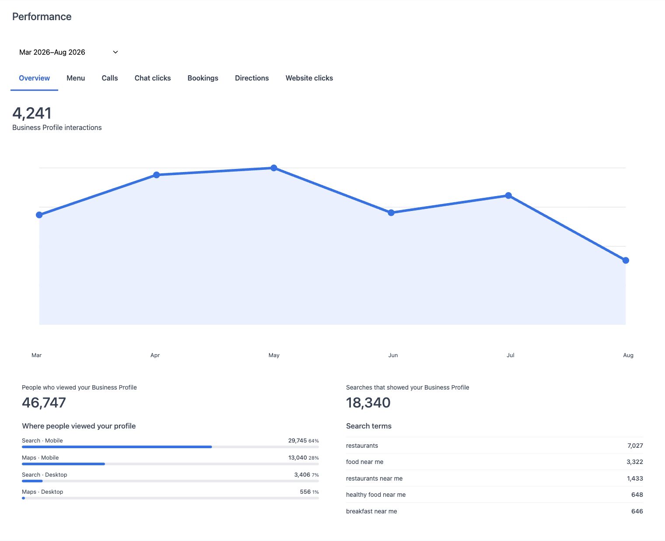Click the Maps · Mobile progress bar

tap(170, 464)
